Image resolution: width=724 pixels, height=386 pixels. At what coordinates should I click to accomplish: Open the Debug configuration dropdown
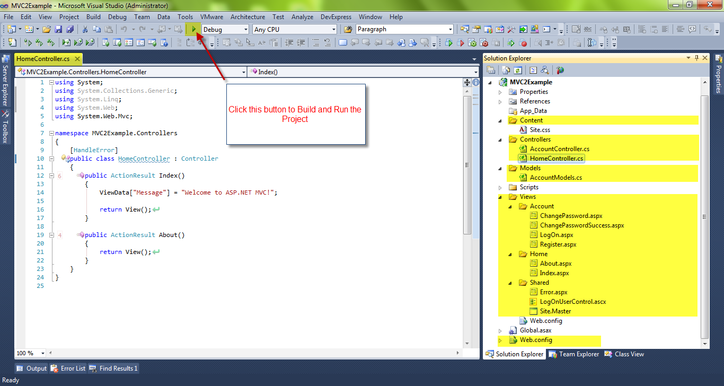coord(244,29)
